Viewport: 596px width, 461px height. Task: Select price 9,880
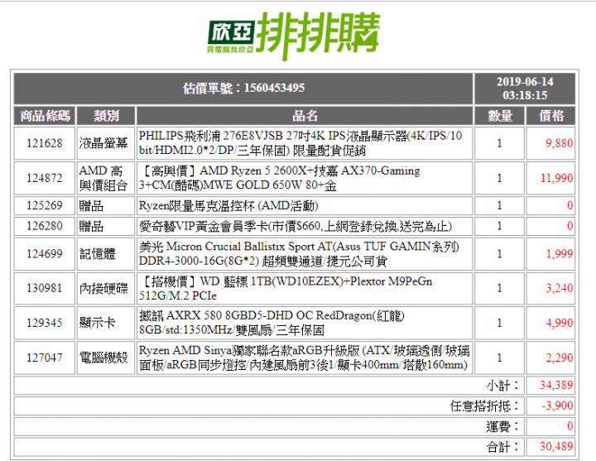coord(559,143)
